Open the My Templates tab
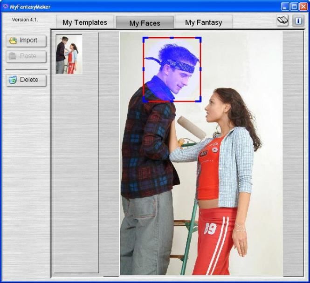 point(85,22)
